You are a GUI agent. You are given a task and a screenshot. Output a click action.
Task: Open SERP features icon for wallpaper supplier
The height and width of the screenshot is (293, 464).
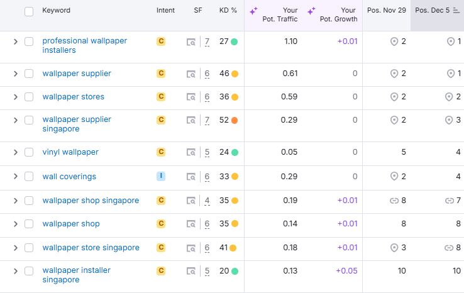[x=191, y=74]
